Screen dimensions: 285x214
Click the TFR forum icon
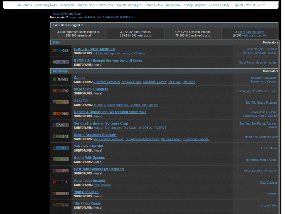point(61,205)
